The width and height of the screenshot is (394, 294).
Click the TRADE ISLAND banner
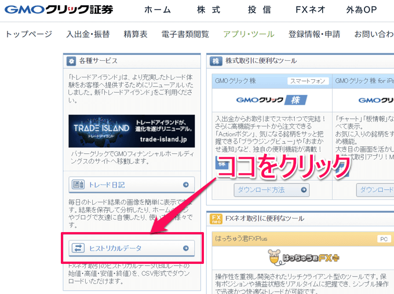click(x=132, y=131)
